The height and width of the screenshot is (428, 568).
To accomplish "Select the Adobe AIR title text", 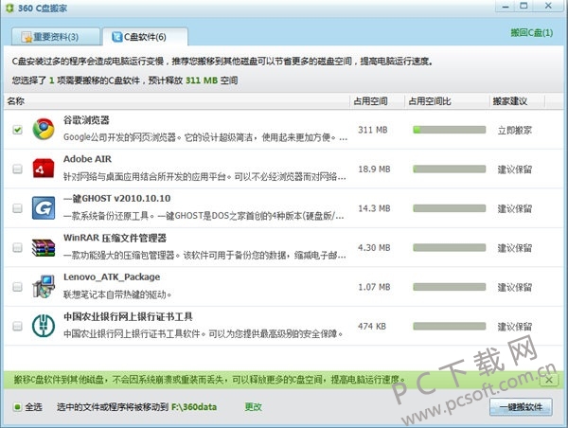I will pos(87,159).
